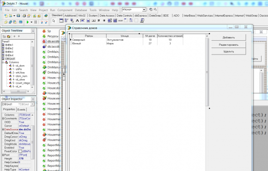Select the MainMenu component icon
This screenshot has width=268, height=171.
pyautogui.click(x=67, y=20)
